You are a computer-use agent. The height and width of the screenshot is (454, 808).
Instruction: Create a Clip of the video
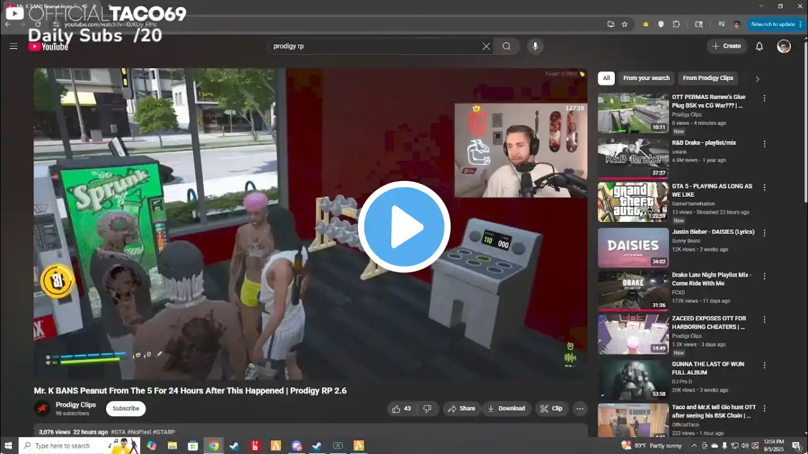click(x=551, y=409)
